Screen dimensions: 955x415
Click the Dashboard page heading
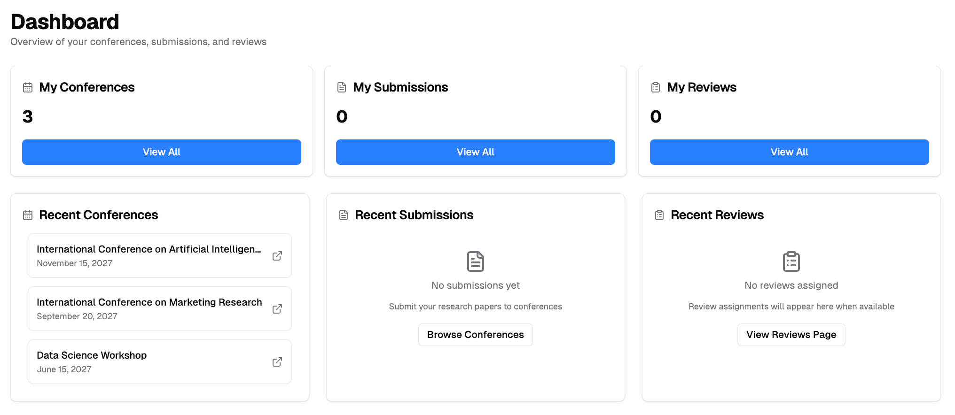65,22
